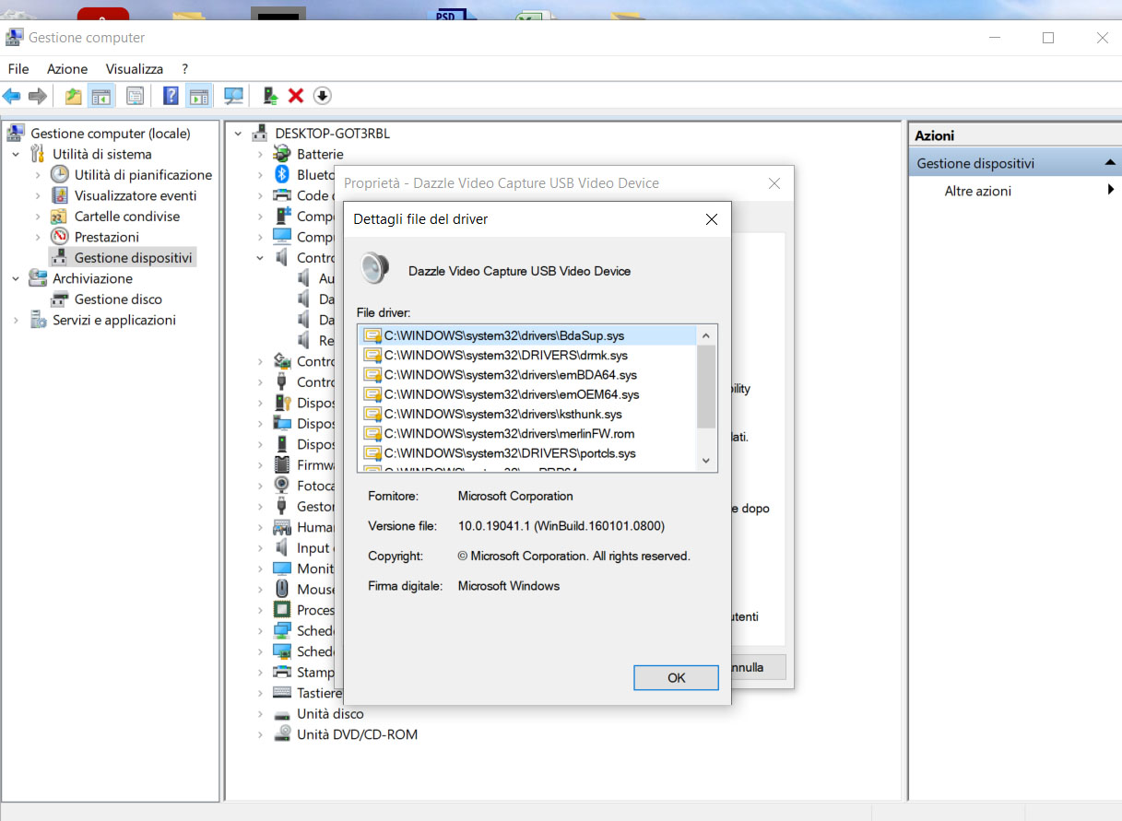
Task: Click the Unità DVD/CD-ROM label
Action: pos(357,734)
